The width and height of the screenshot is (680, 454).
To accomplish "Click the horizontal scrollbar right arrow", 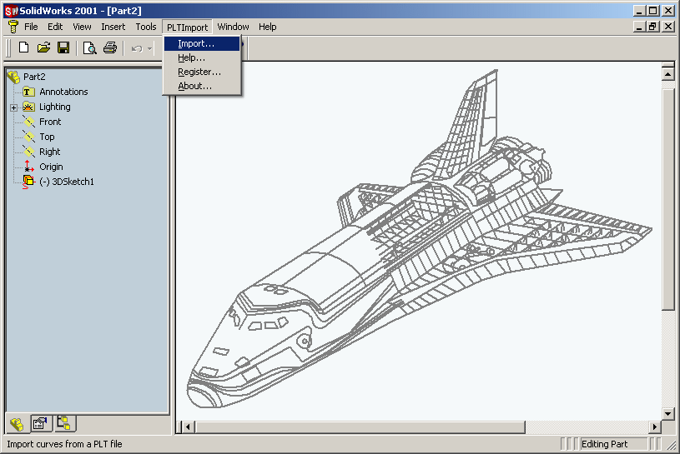I will (x=654, y=427).
